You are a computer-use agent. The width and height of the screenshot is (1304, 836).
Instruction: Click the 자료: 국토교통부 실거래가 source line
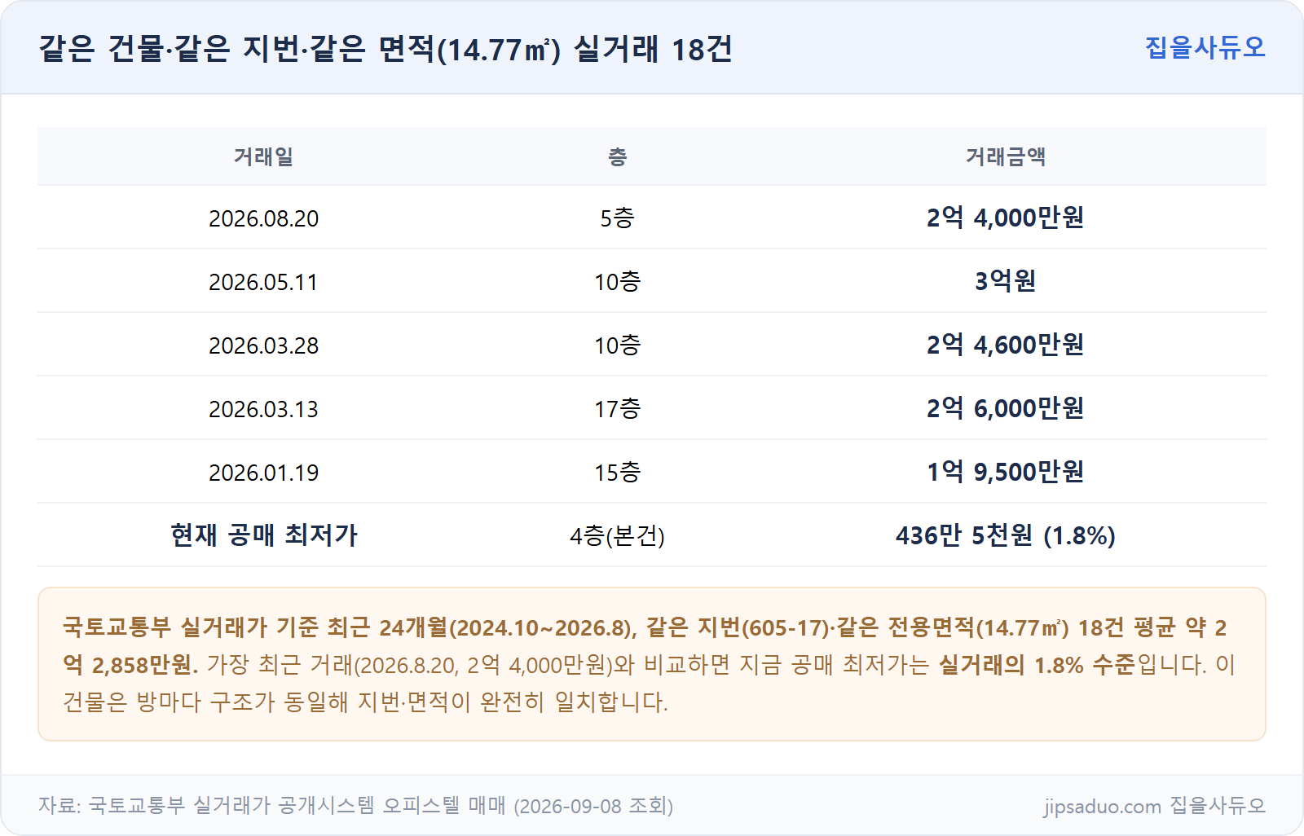click(x=355, y=806)
